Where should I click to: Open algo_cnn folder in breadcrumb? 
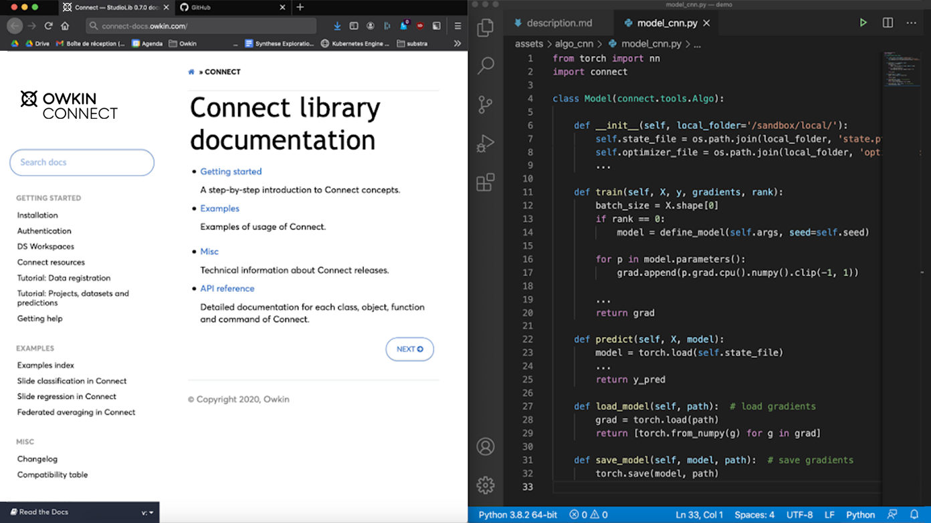(x=575, y=44)
